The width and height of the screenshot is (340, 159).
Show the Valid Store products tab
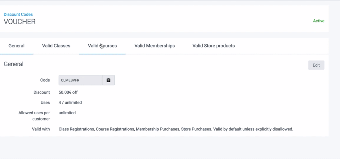(x=213, y=46)
